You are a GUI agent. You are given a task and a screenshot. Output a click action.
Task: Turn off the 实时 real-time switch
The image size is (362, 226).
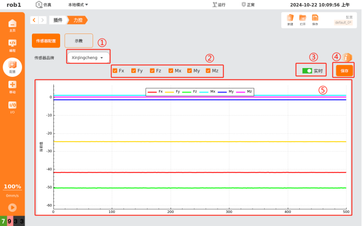pos(307,70)
